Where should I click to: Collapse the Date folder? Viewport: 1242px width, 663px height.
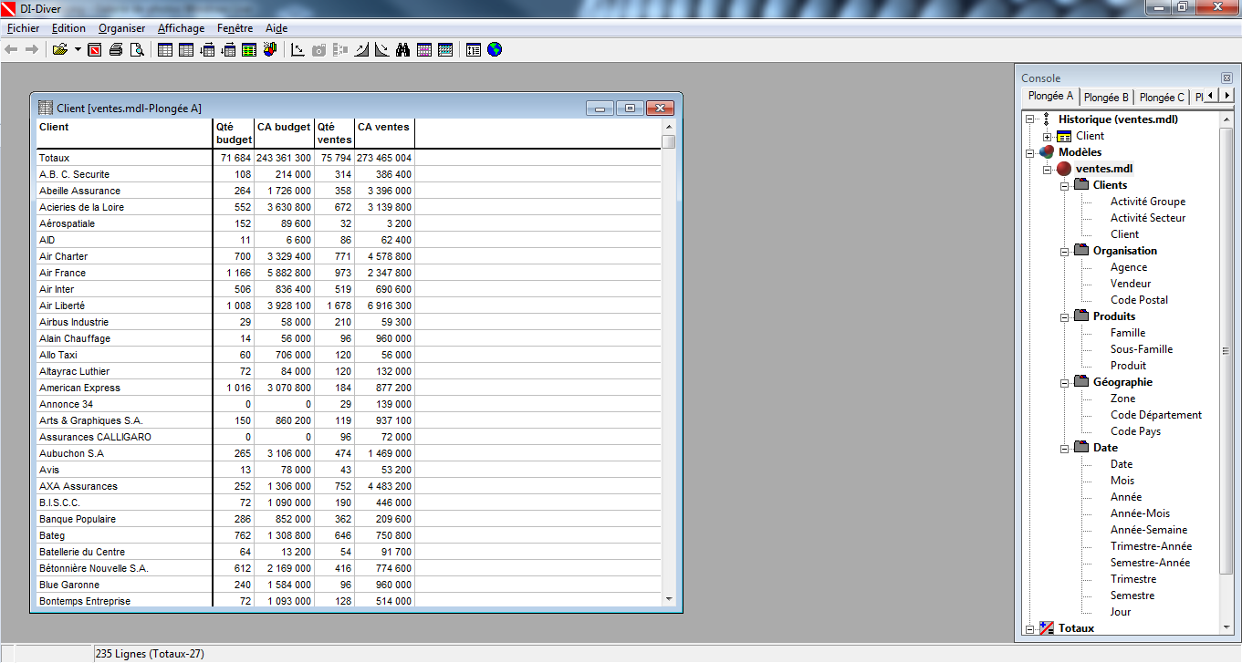point(1064,448)
